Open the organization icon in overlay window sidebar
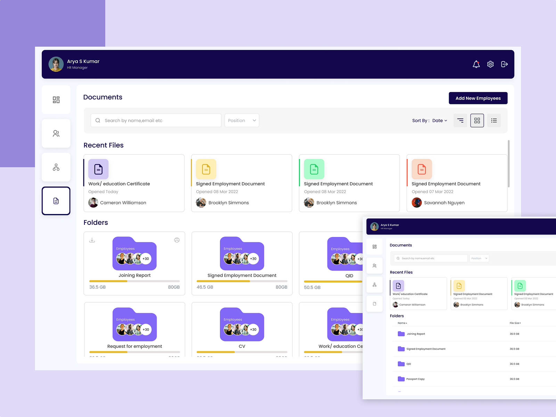Viewport: 556px width, 417px height. [375, 285]
